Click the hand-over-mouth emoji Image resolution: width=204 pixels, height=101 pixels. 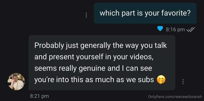click(161, 80)
